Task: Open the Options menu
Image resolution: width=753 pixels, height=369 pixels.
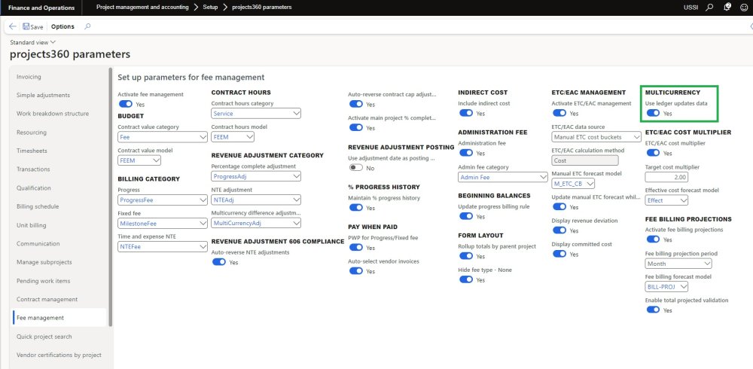Action: [62, 26]
